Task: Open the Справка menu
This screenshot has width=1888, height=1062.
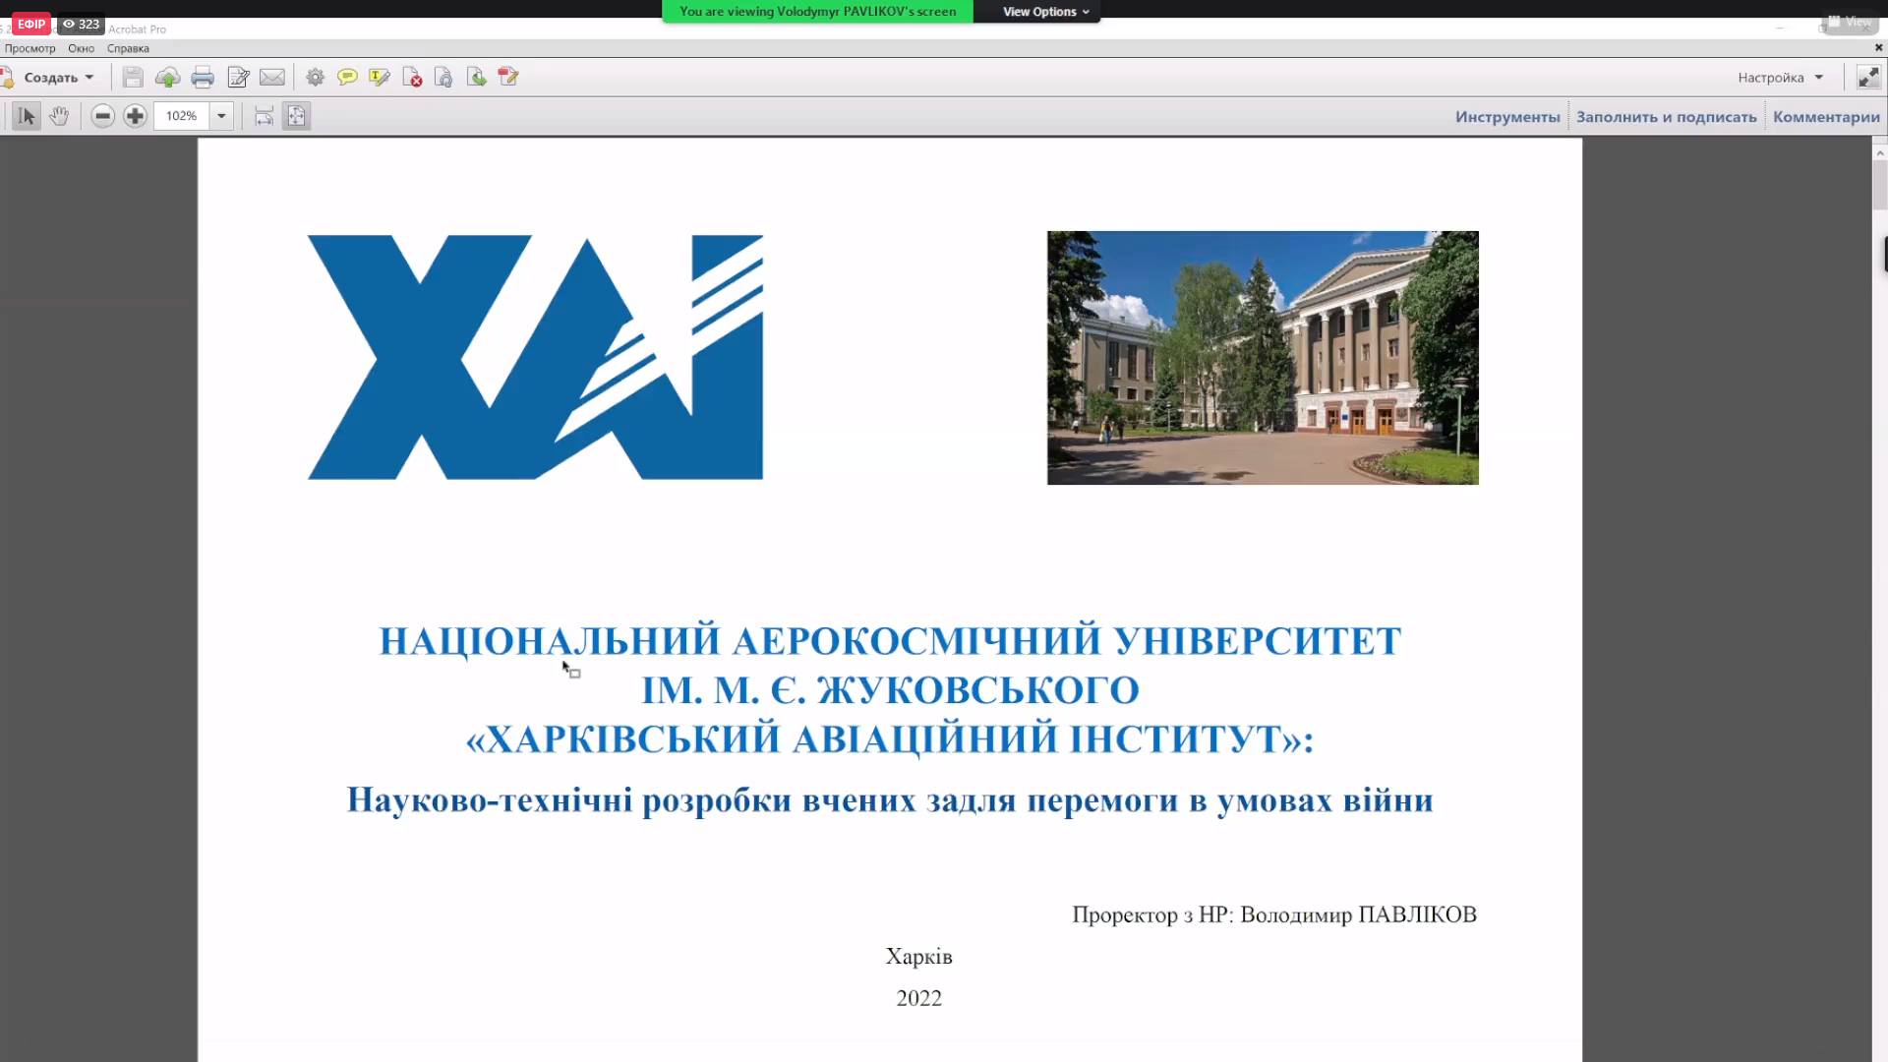Action: click(x=128, y=48)
